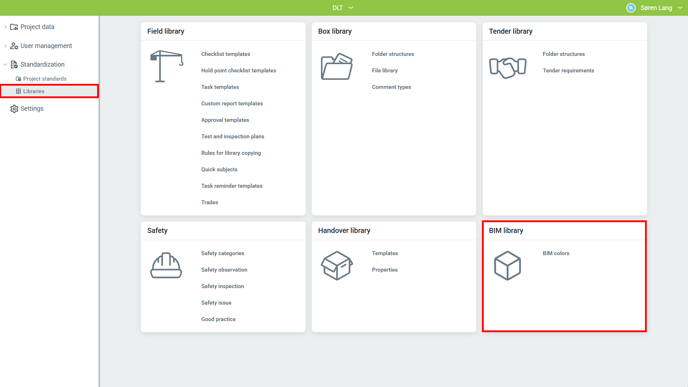The image size is (688, 387).
Task: Click the Settings gear icon in sidebar
Action: click(14, 109)
